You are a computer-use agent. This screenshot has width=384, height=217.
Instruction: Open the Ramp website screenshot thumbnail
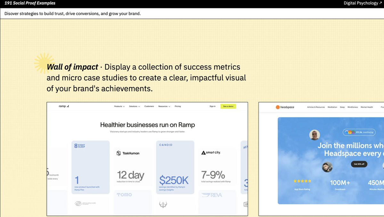click(x=147, y=159)
